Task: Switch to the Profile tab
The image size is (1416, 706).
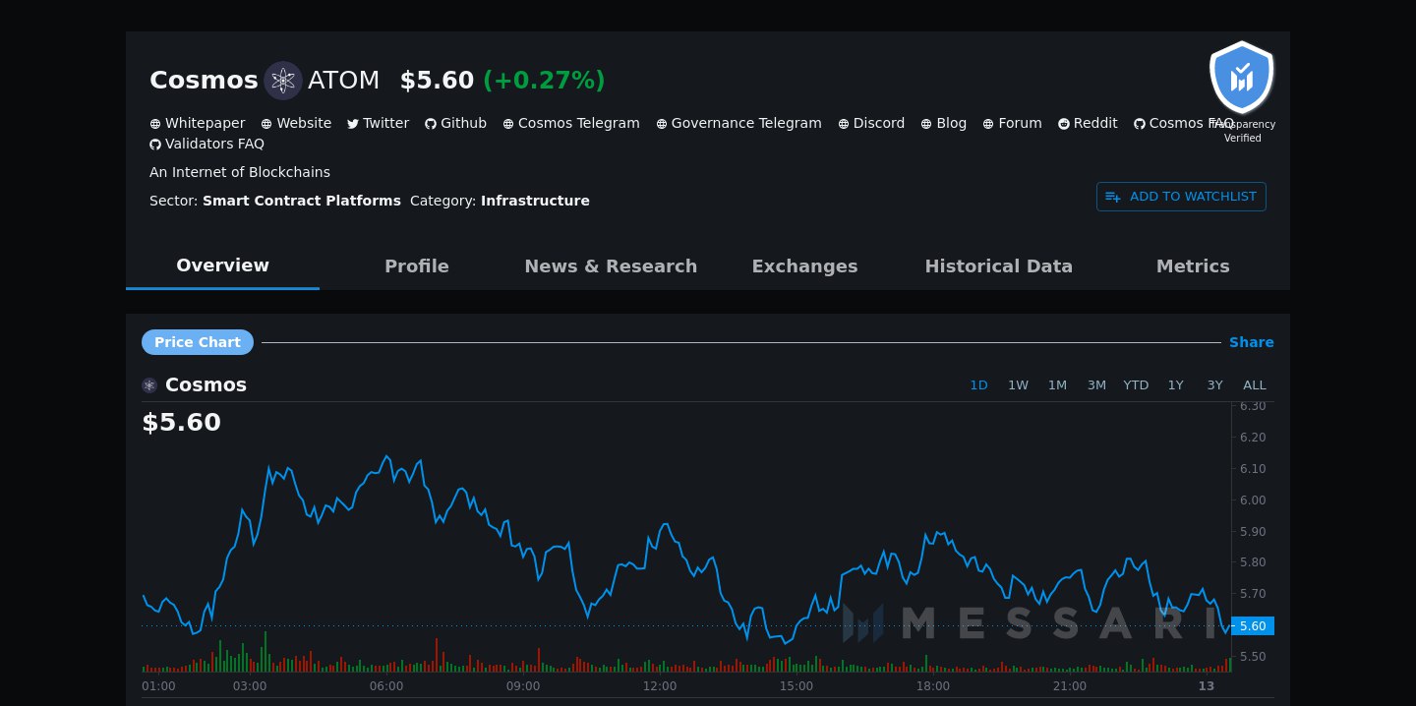Action: click(417, 266)
